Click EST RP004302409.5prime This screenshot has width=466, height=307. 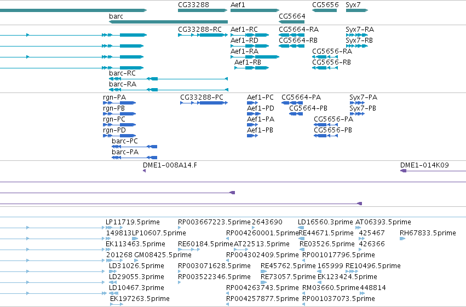coord(228,261)
